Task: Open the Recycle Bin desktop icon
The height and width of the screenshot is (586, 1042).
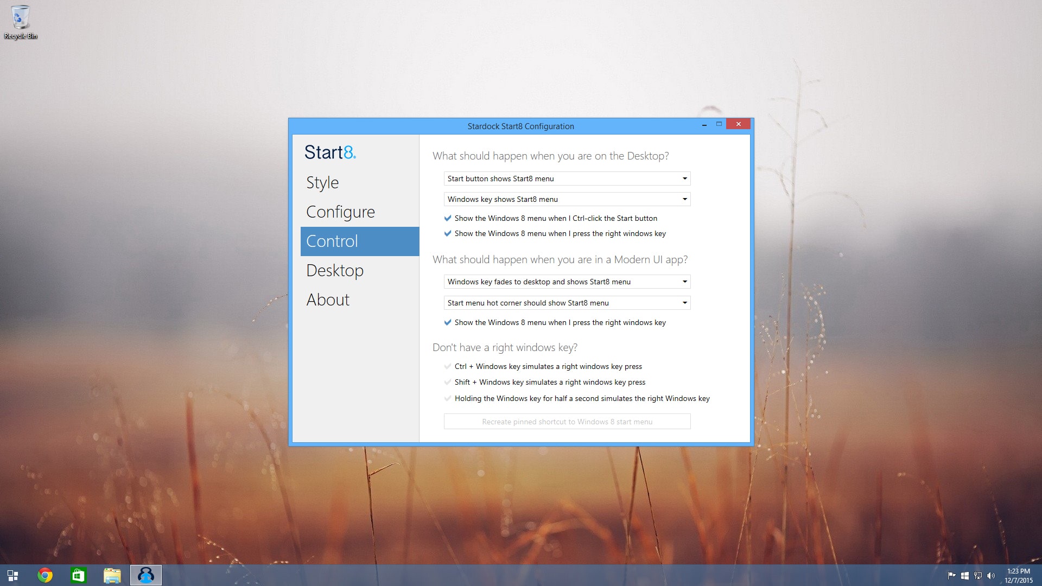Action: tap(21, 22)
